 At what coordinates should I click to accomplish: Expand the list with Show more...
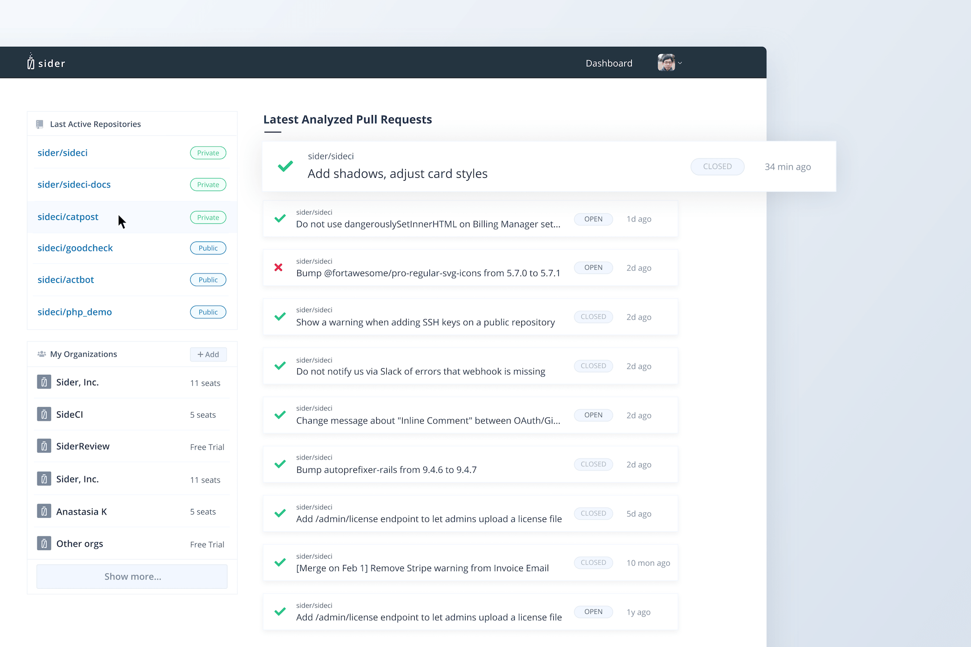(132, 577)
